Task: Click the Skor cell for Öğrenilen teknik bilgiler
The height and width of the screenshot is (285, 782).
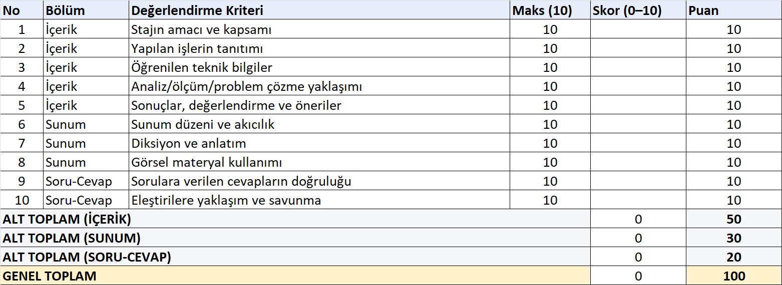Action: (x=638, y=67)
